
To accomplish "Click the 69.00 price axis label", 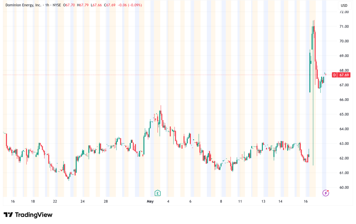I will pos(344,56).
